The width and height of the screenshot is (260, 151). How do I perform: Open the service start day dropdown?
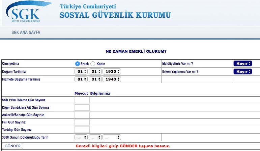click(81, 80)
